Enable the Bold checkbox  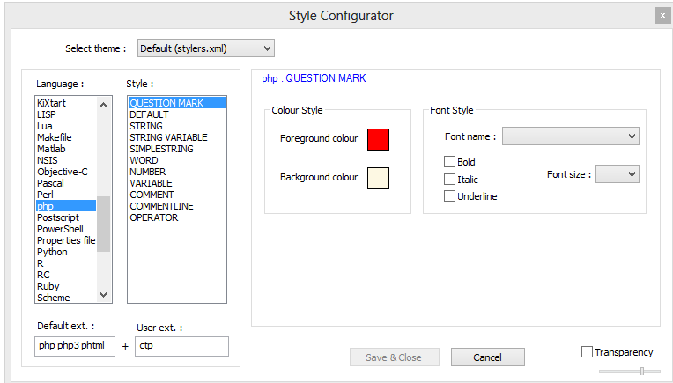450,162
